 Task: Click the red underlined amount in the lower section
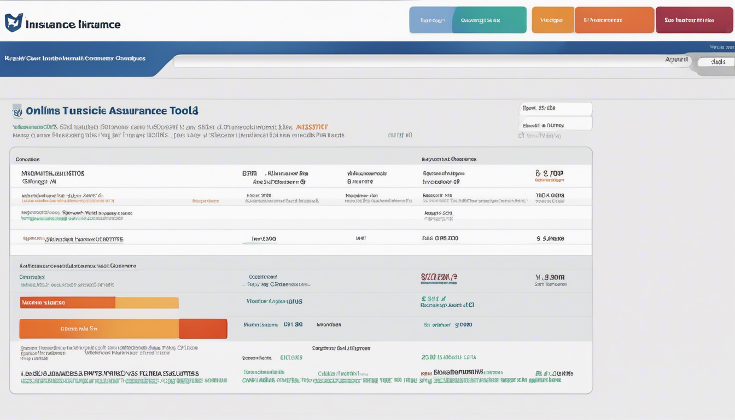tap(439, 278)
